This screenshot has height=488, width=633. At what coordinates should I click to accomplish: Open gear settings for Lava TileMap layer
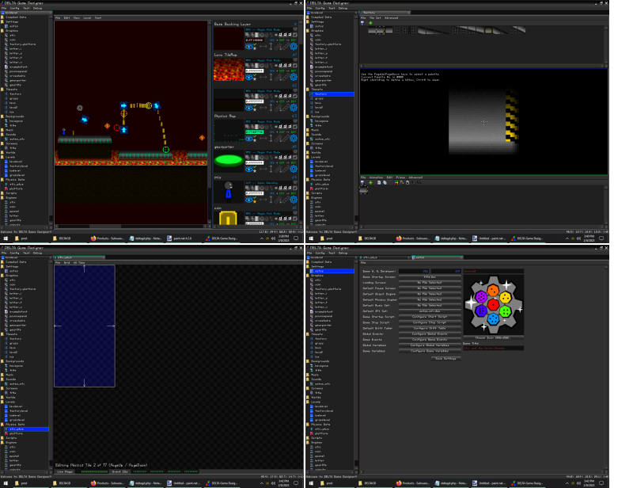pyautogui.click(x=294, y=77)
